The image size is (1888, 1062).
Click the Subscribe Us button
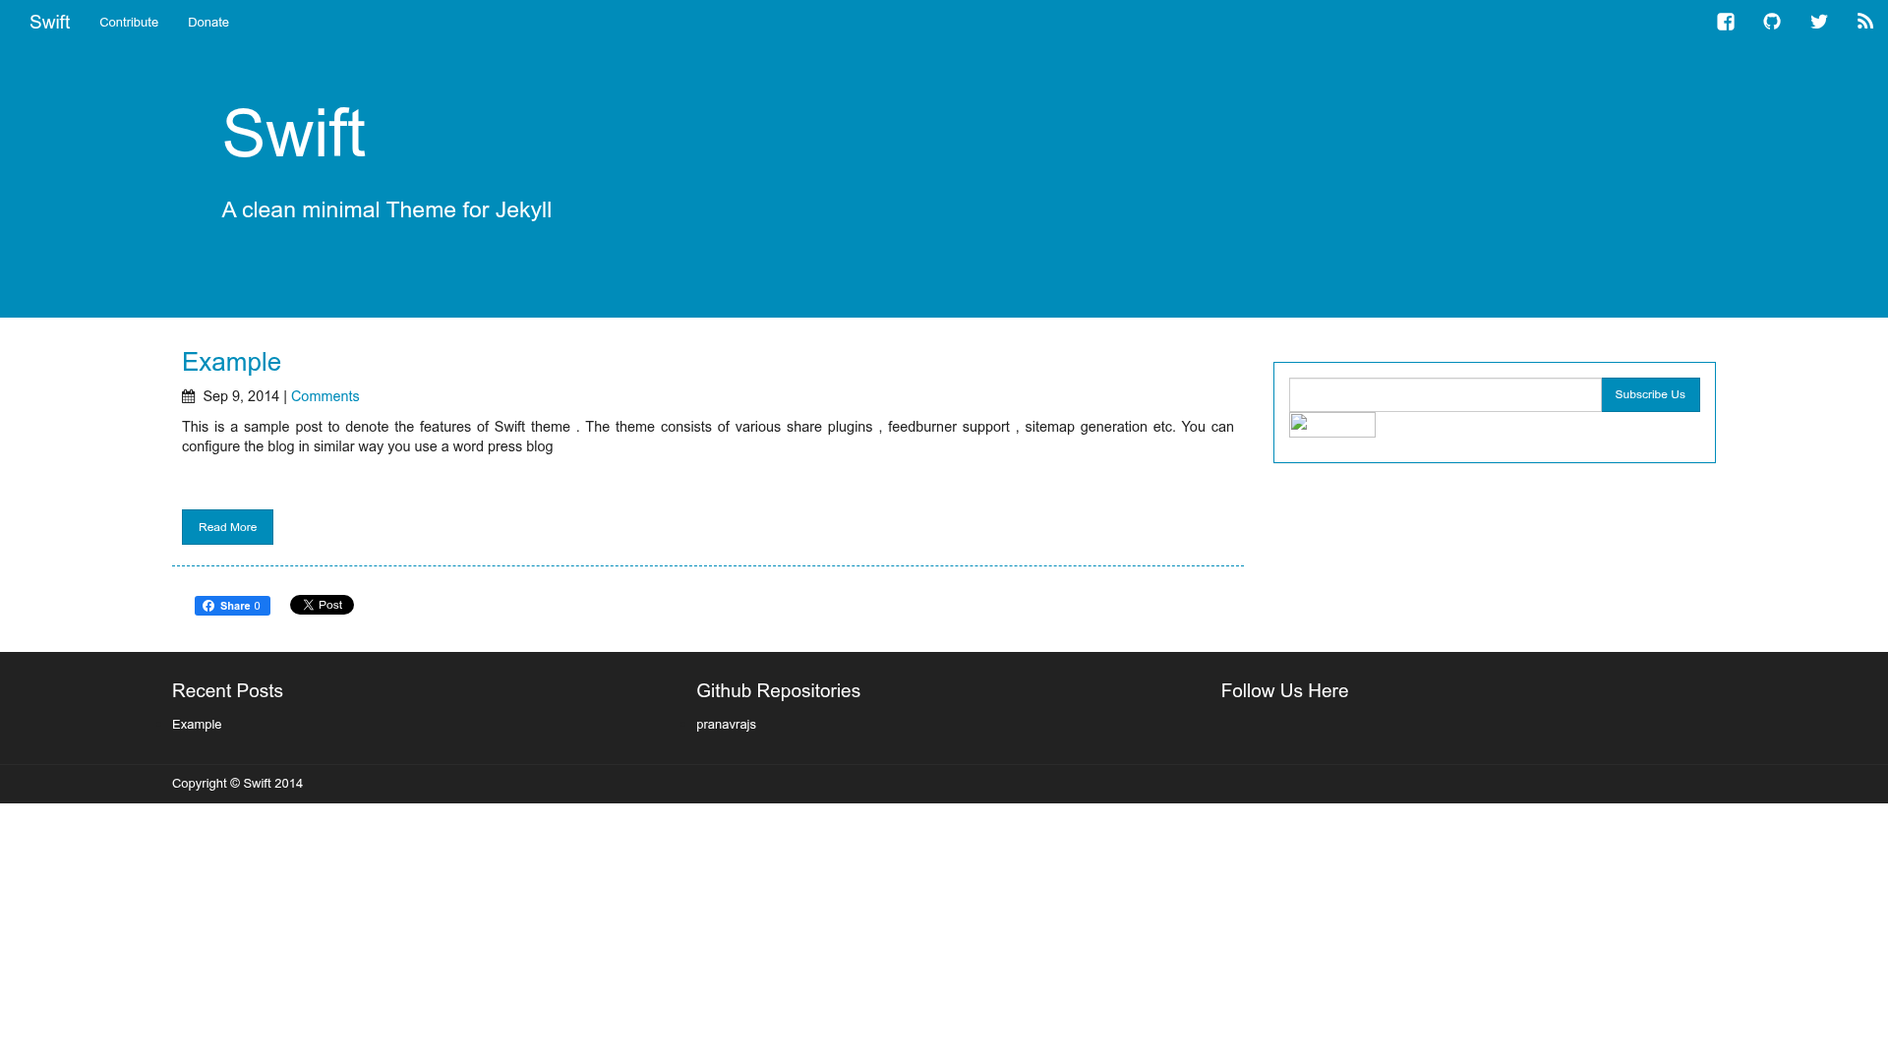[1650, 394]
